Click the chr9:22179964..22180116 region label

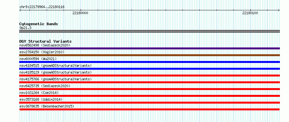click(42, 7)
